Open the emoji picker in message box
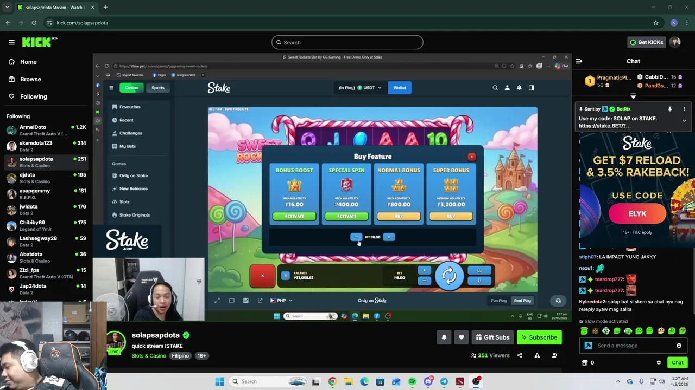Image resolution: width=695 pixels, height=390 pixels. coord(679,346)
